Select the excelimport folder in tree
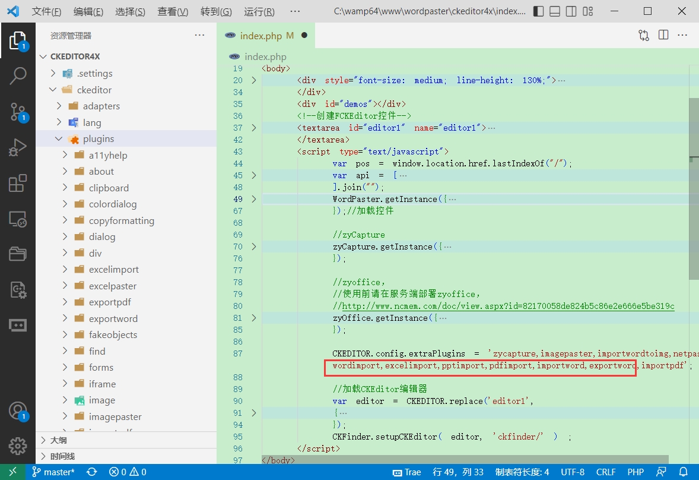The width and height of the screenshot is (699, 480). [x=113, y=270]
